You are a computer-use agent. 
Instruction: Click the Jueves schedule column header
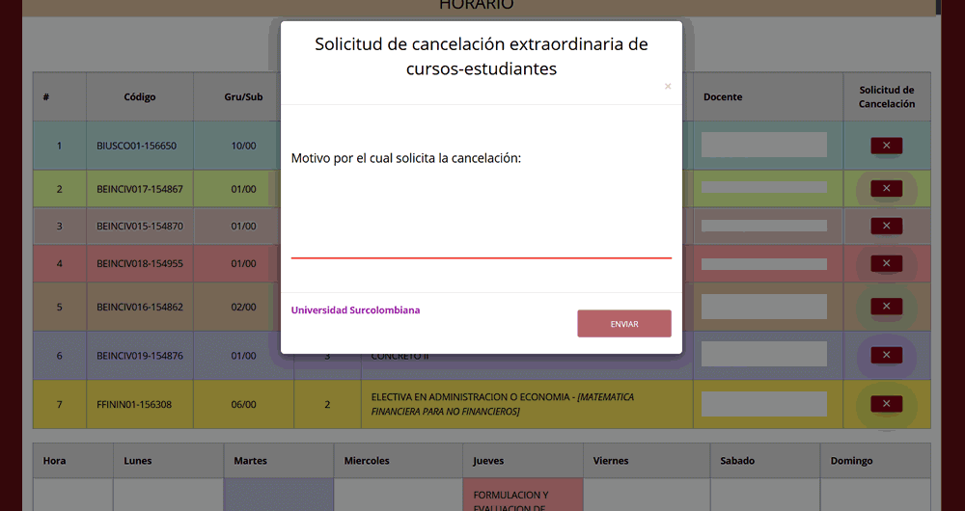(x=488, y=461)
